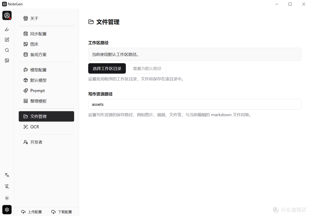
Task: Click the assets resource path input field
Action: [x=195, y=104]
